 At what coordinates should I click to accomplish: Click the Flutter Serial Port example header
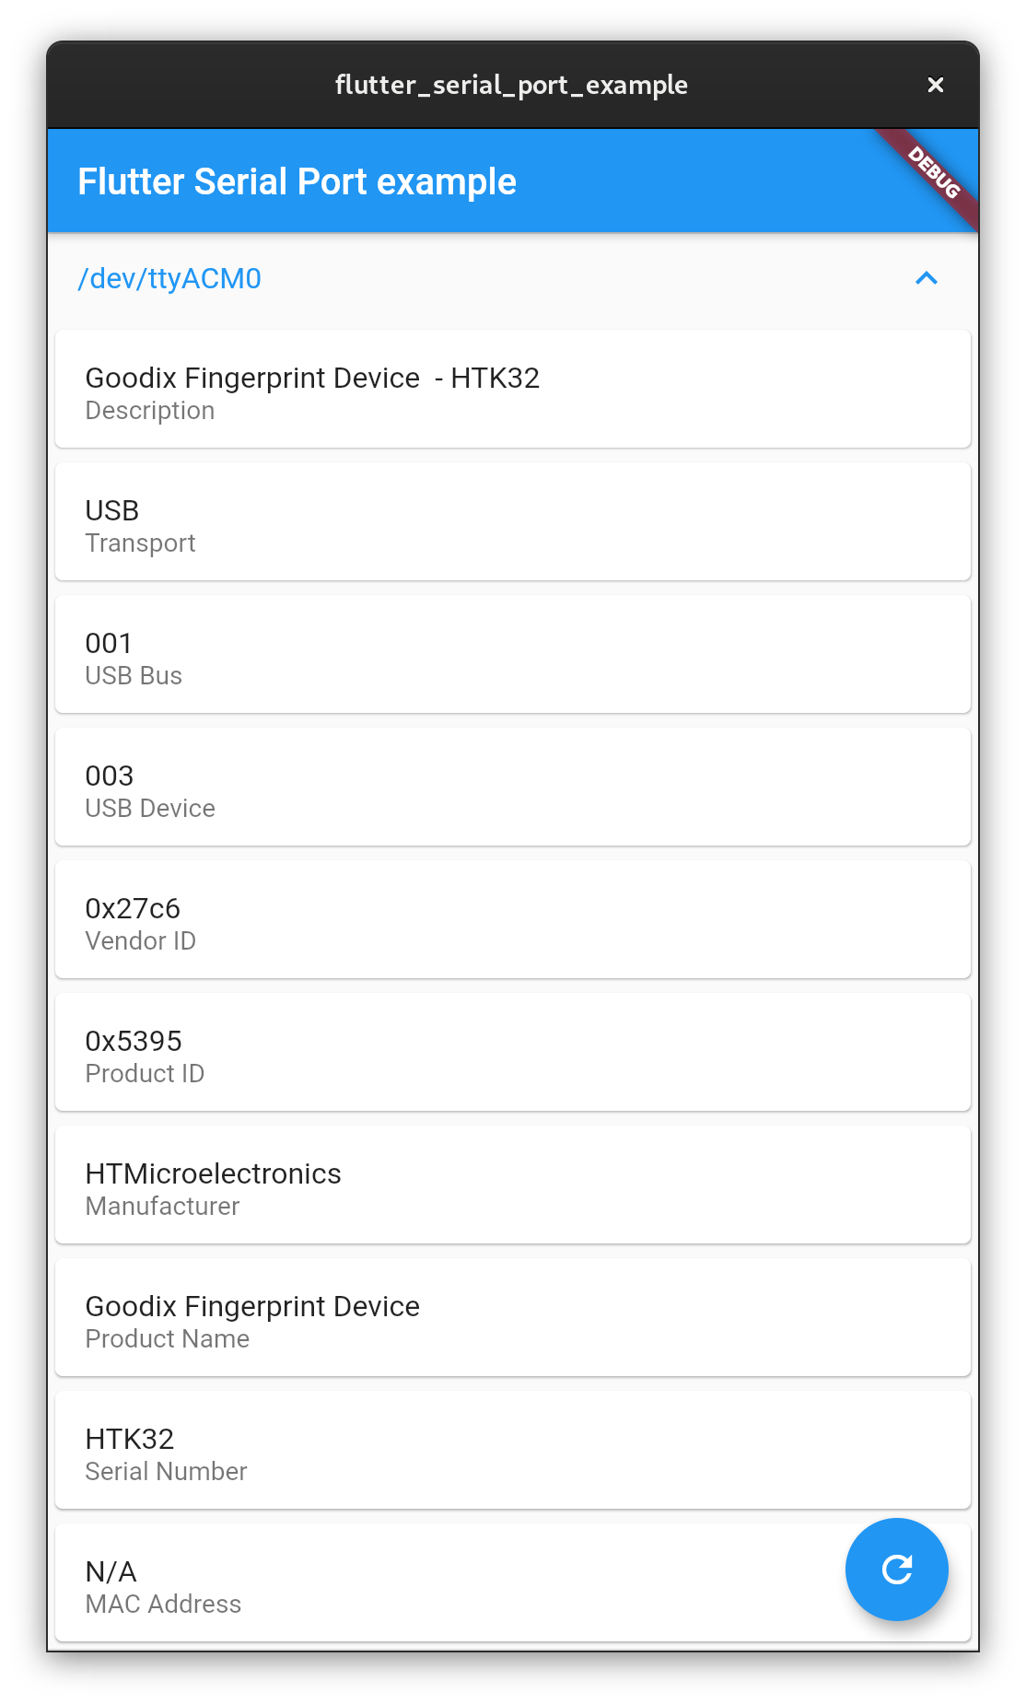point(297,181)
